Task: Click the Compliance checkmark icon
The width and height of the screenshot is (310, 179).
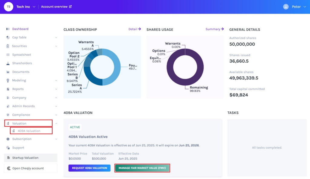Action: click(x=8, y=115)
